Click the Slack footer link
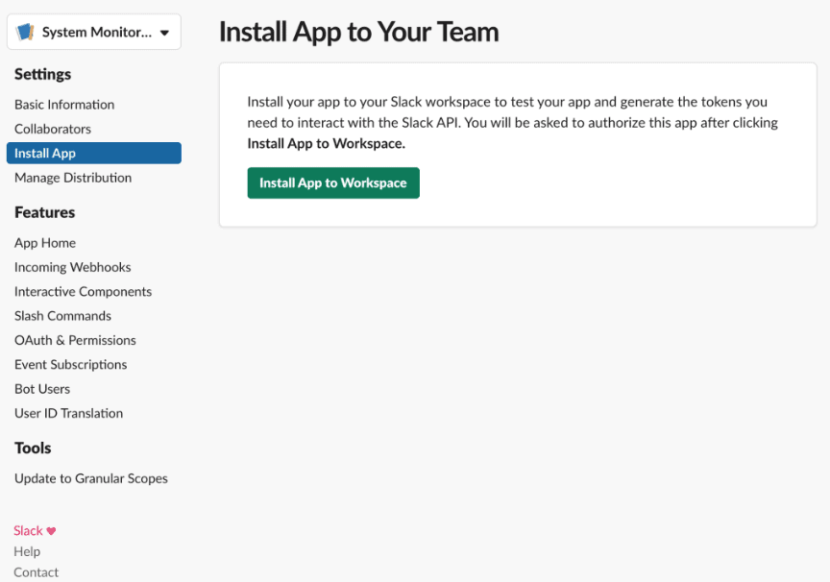 click(x=28, y=531)
